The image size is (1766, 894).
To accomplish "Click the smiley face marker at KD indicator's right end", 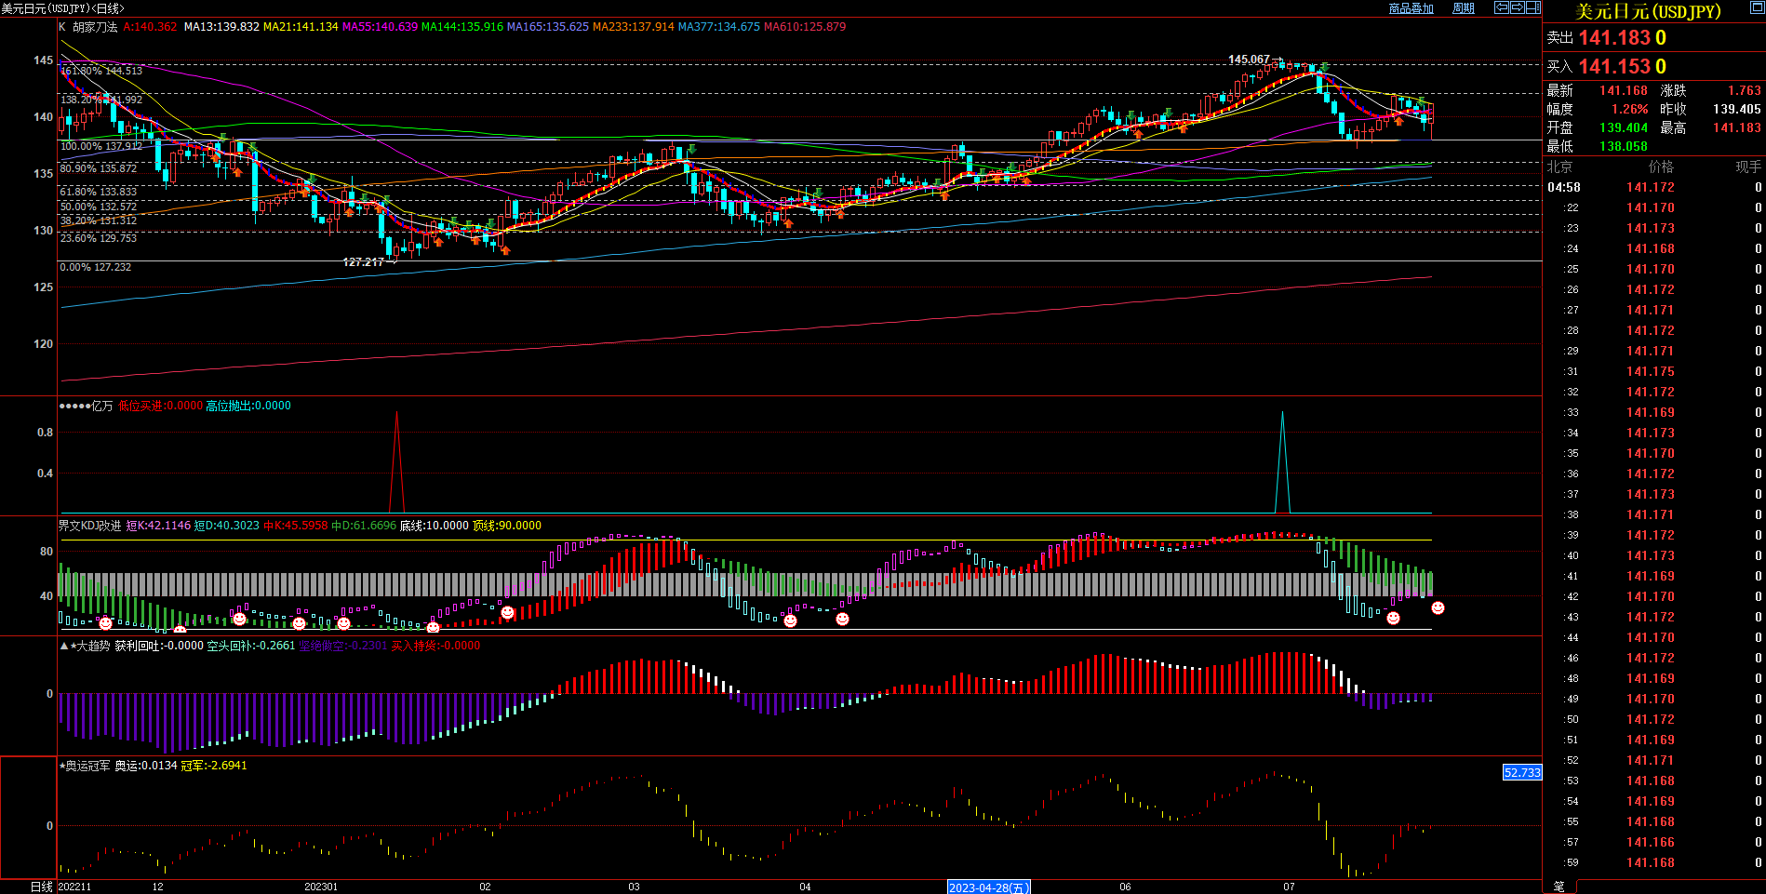I will [1438, 607].
